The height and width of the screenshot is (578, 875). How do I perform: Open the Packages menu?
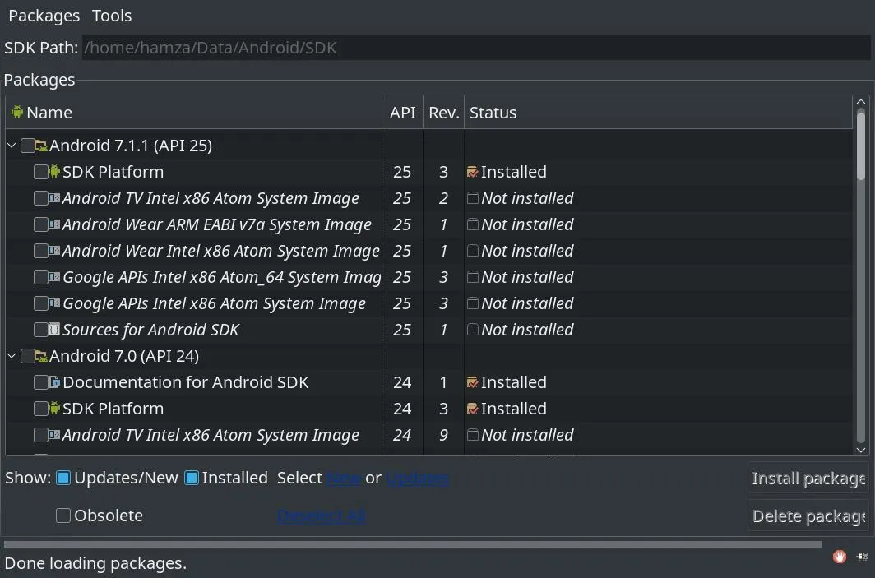(x=44, y=16)
